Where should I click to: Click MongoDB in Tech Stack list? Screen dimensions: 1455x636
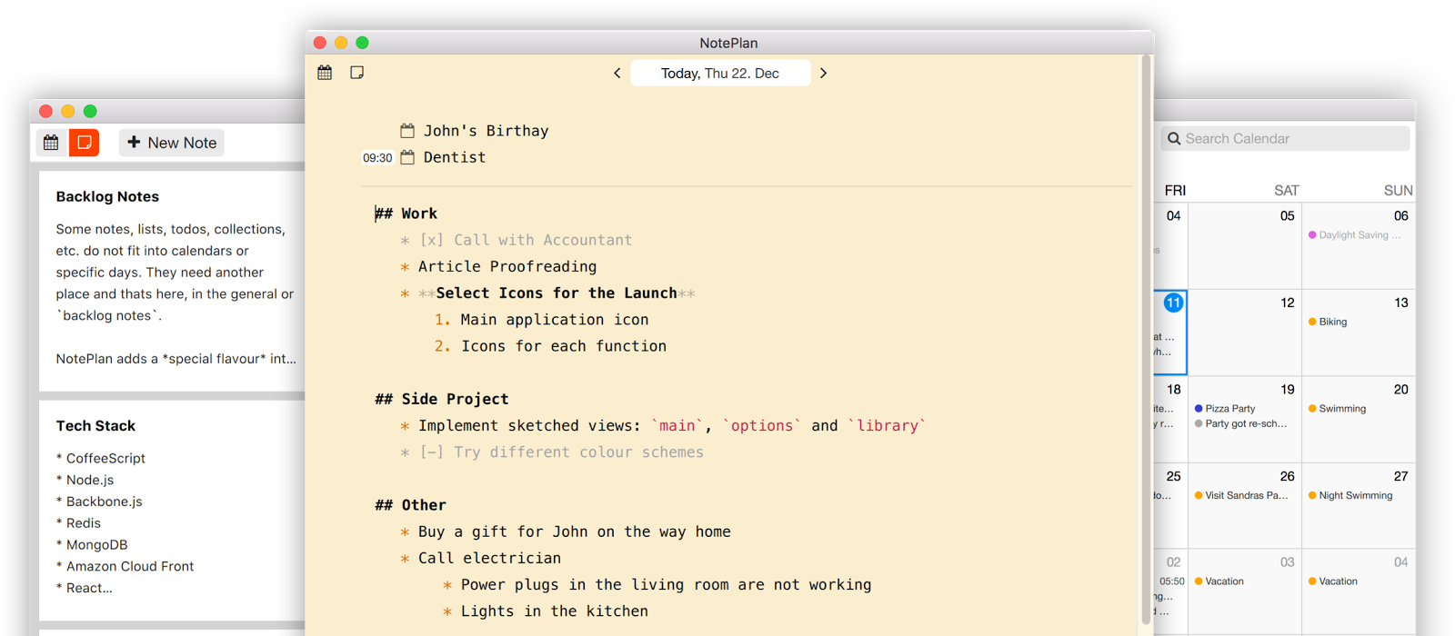[x=96, y=545]
